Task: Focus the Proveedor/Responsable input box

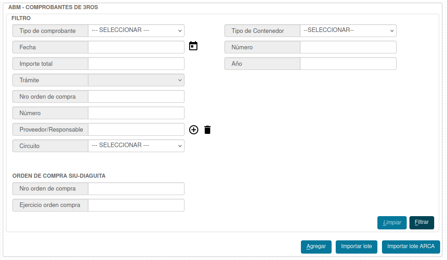Action: [x=136, y=129]
